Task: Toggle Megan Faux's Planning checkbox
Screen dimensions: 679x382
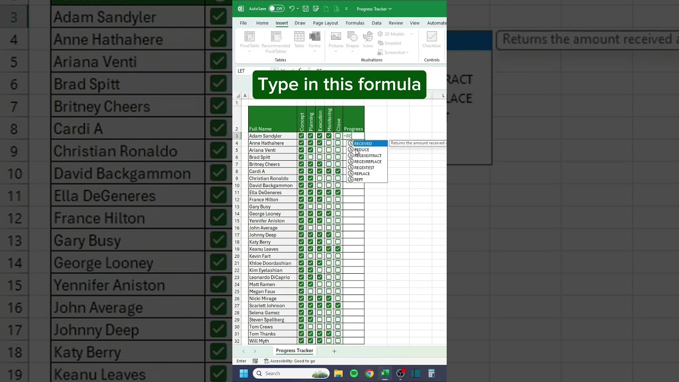Action: [310, 292]
